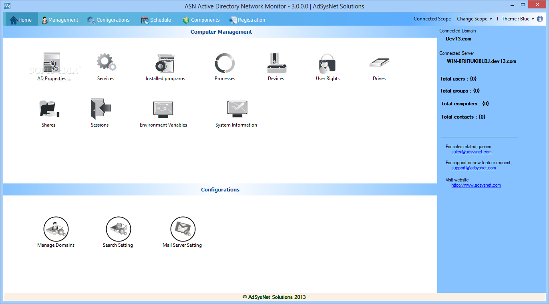Click the Computer Management section header
The image size is (549, 304).
coord(221,32)
